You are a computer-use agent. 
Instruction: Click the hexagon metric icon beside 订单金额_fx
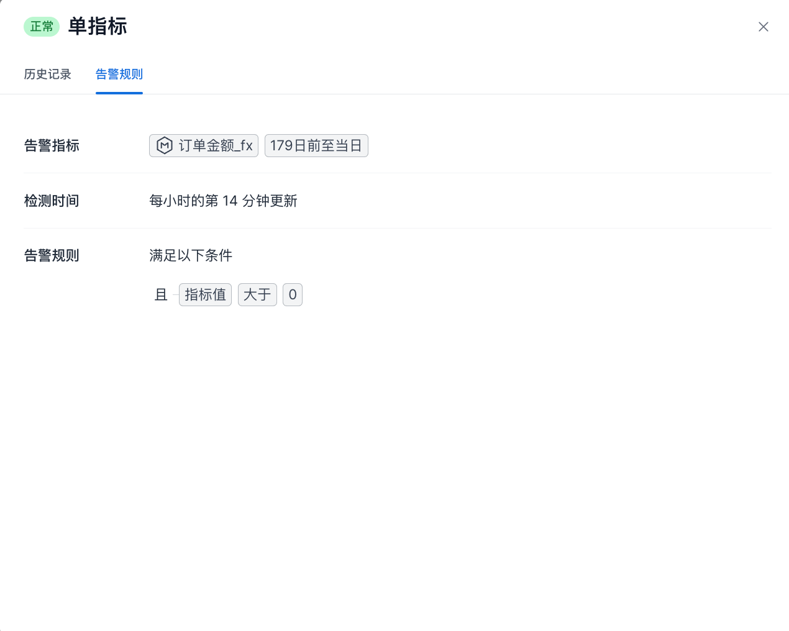(x=164, y=145)
